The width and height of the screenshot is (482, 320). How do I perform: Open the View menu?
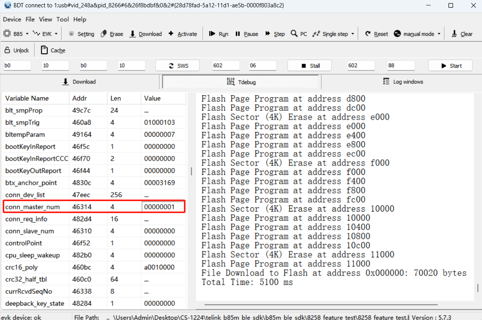[46, 19]
